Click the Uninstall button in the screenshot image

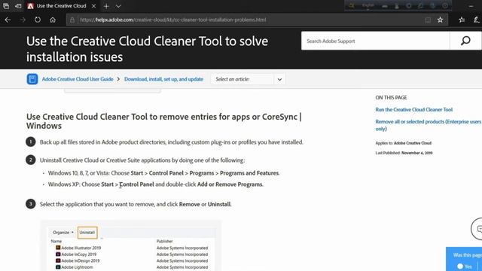click(x=87, y=233)
